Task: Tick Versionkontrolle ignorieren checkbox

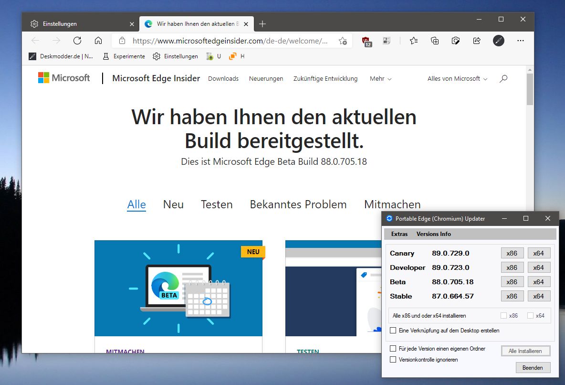Action: pyautogui.click(x=393, y=359)
